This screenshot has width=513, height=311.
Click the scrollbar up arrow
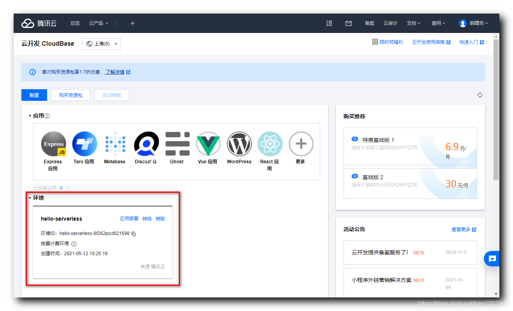[x=496, y=36]
